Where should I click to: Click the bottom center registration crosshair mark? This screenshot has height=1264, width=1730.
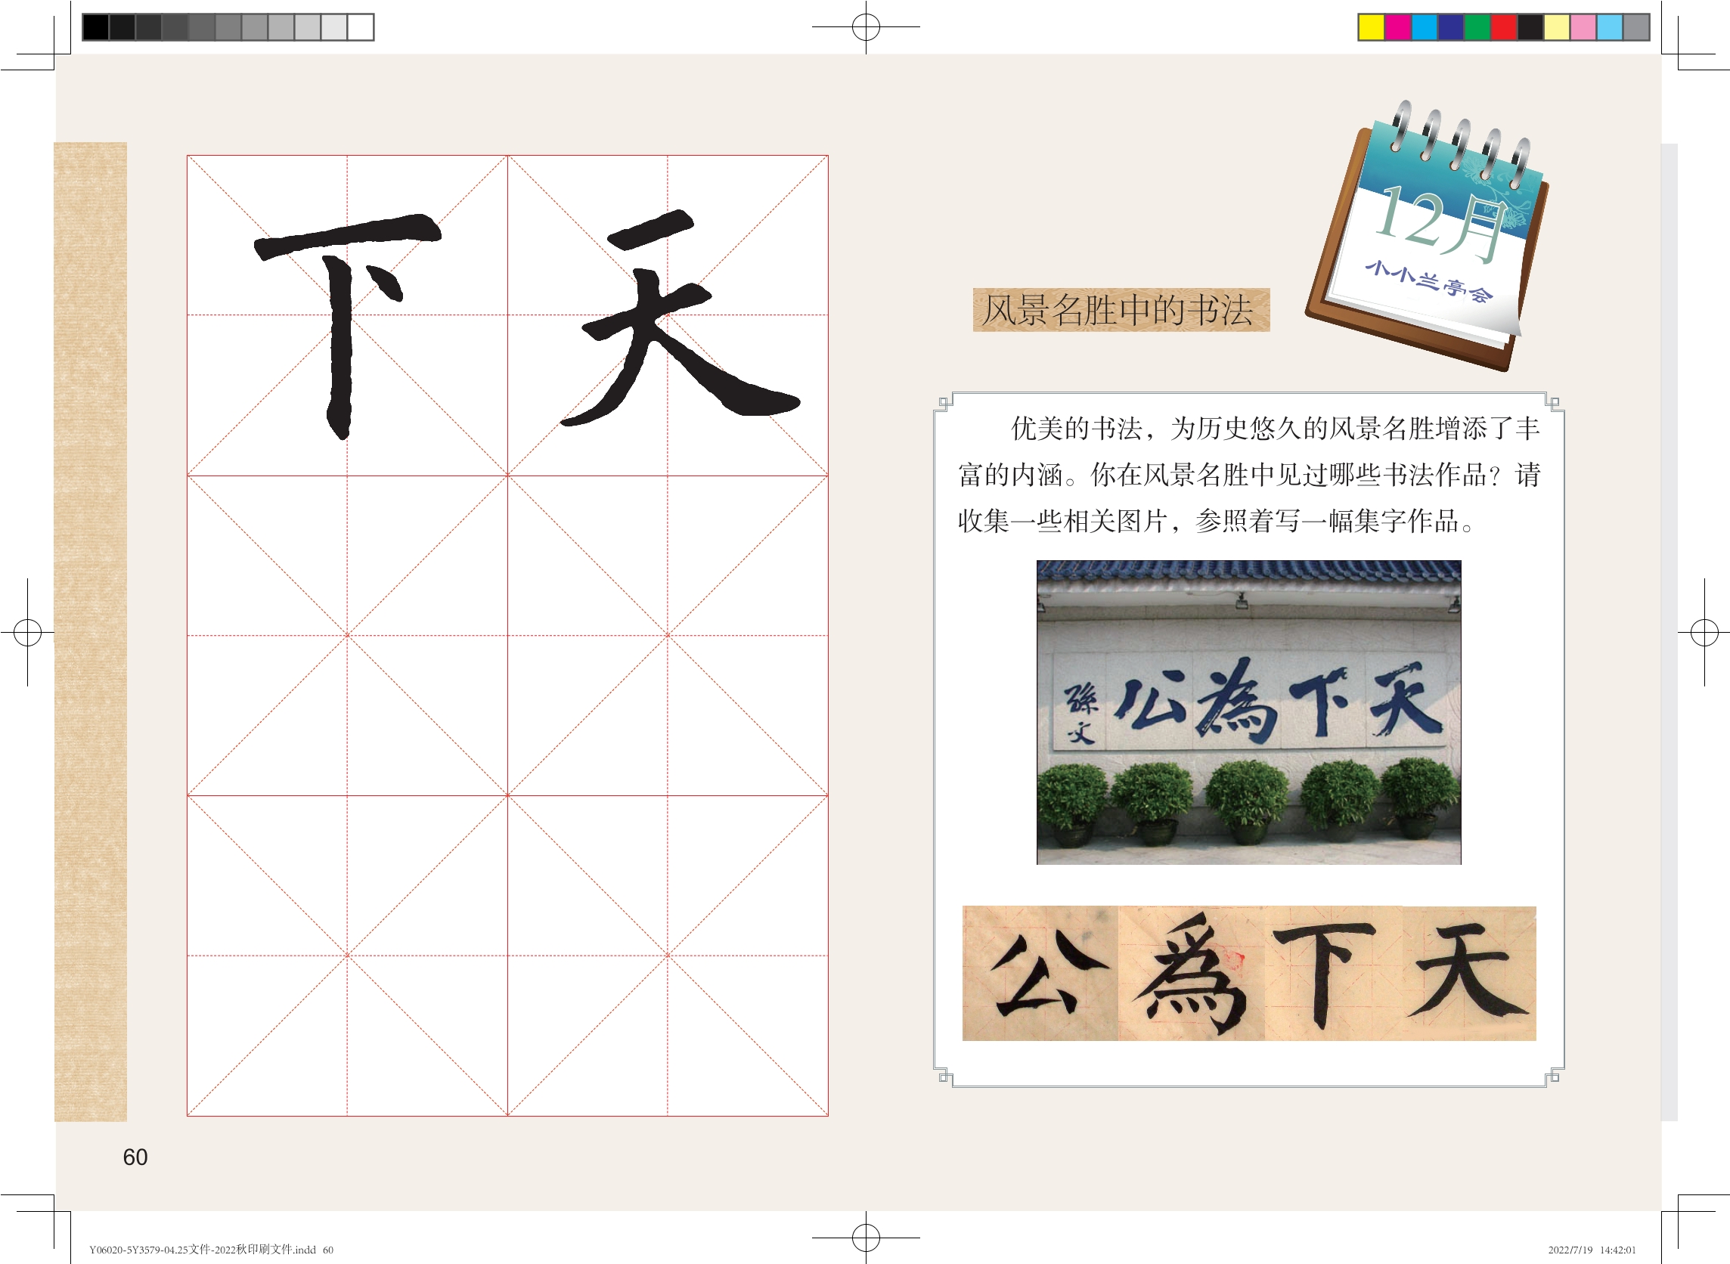866,1238
